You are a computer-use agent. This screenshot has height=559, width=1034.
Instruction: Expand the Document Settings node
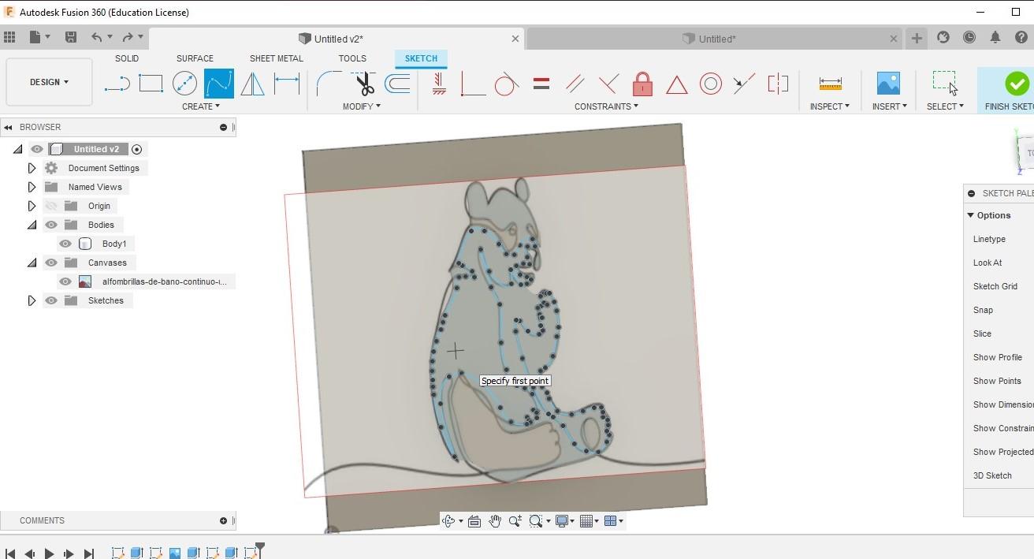(32, 168)
